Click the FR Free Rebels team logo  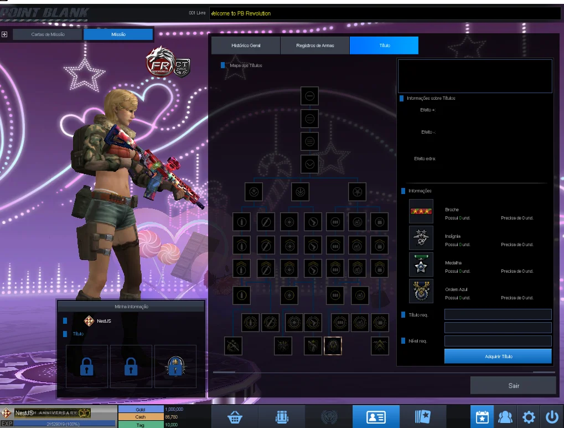pos(160,62)
